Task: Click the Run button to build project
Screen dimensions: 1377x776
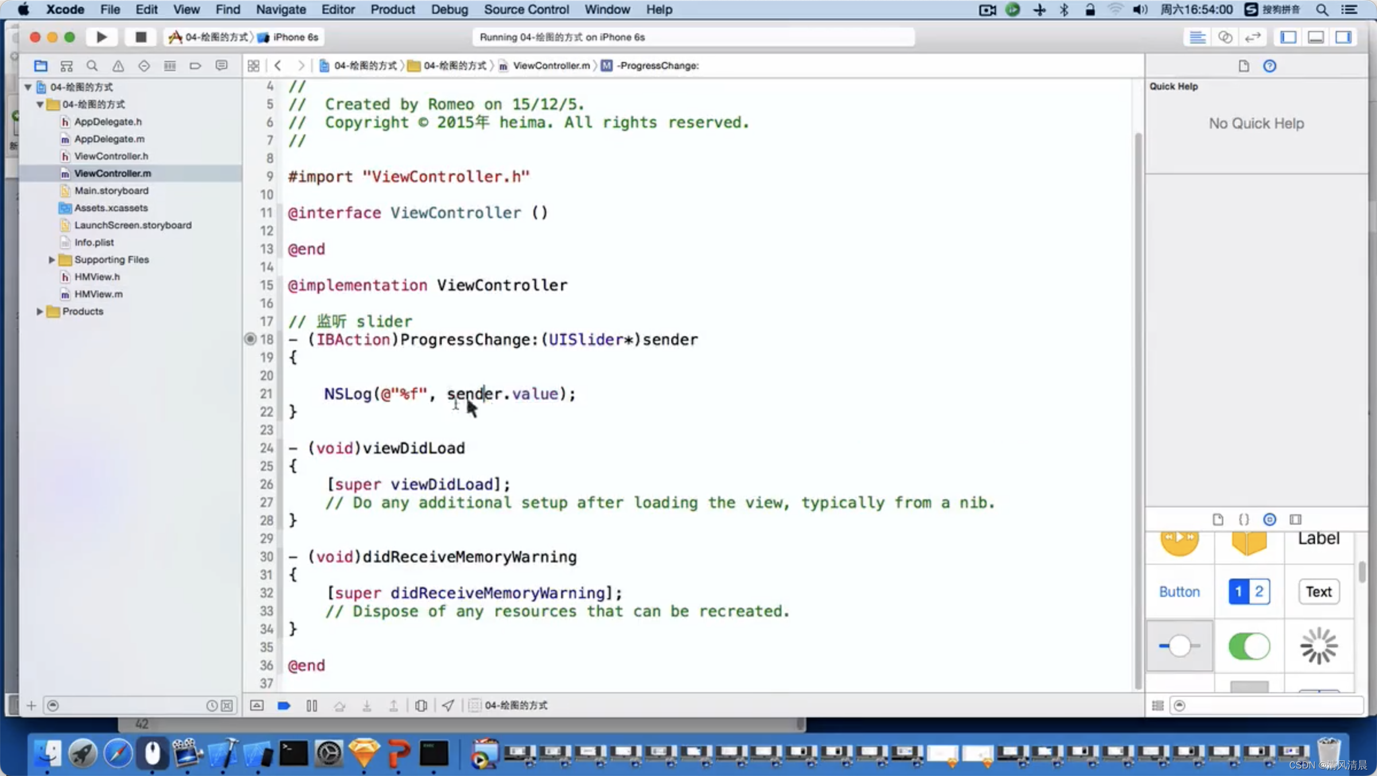Action: click(x=102, y=37)
